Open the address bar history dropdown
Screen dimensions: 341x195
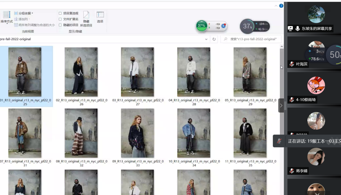tap(206, 39)
